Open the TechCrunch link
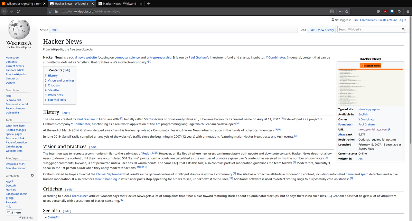This screenshot has height=221, width=412. coord(80,196)
